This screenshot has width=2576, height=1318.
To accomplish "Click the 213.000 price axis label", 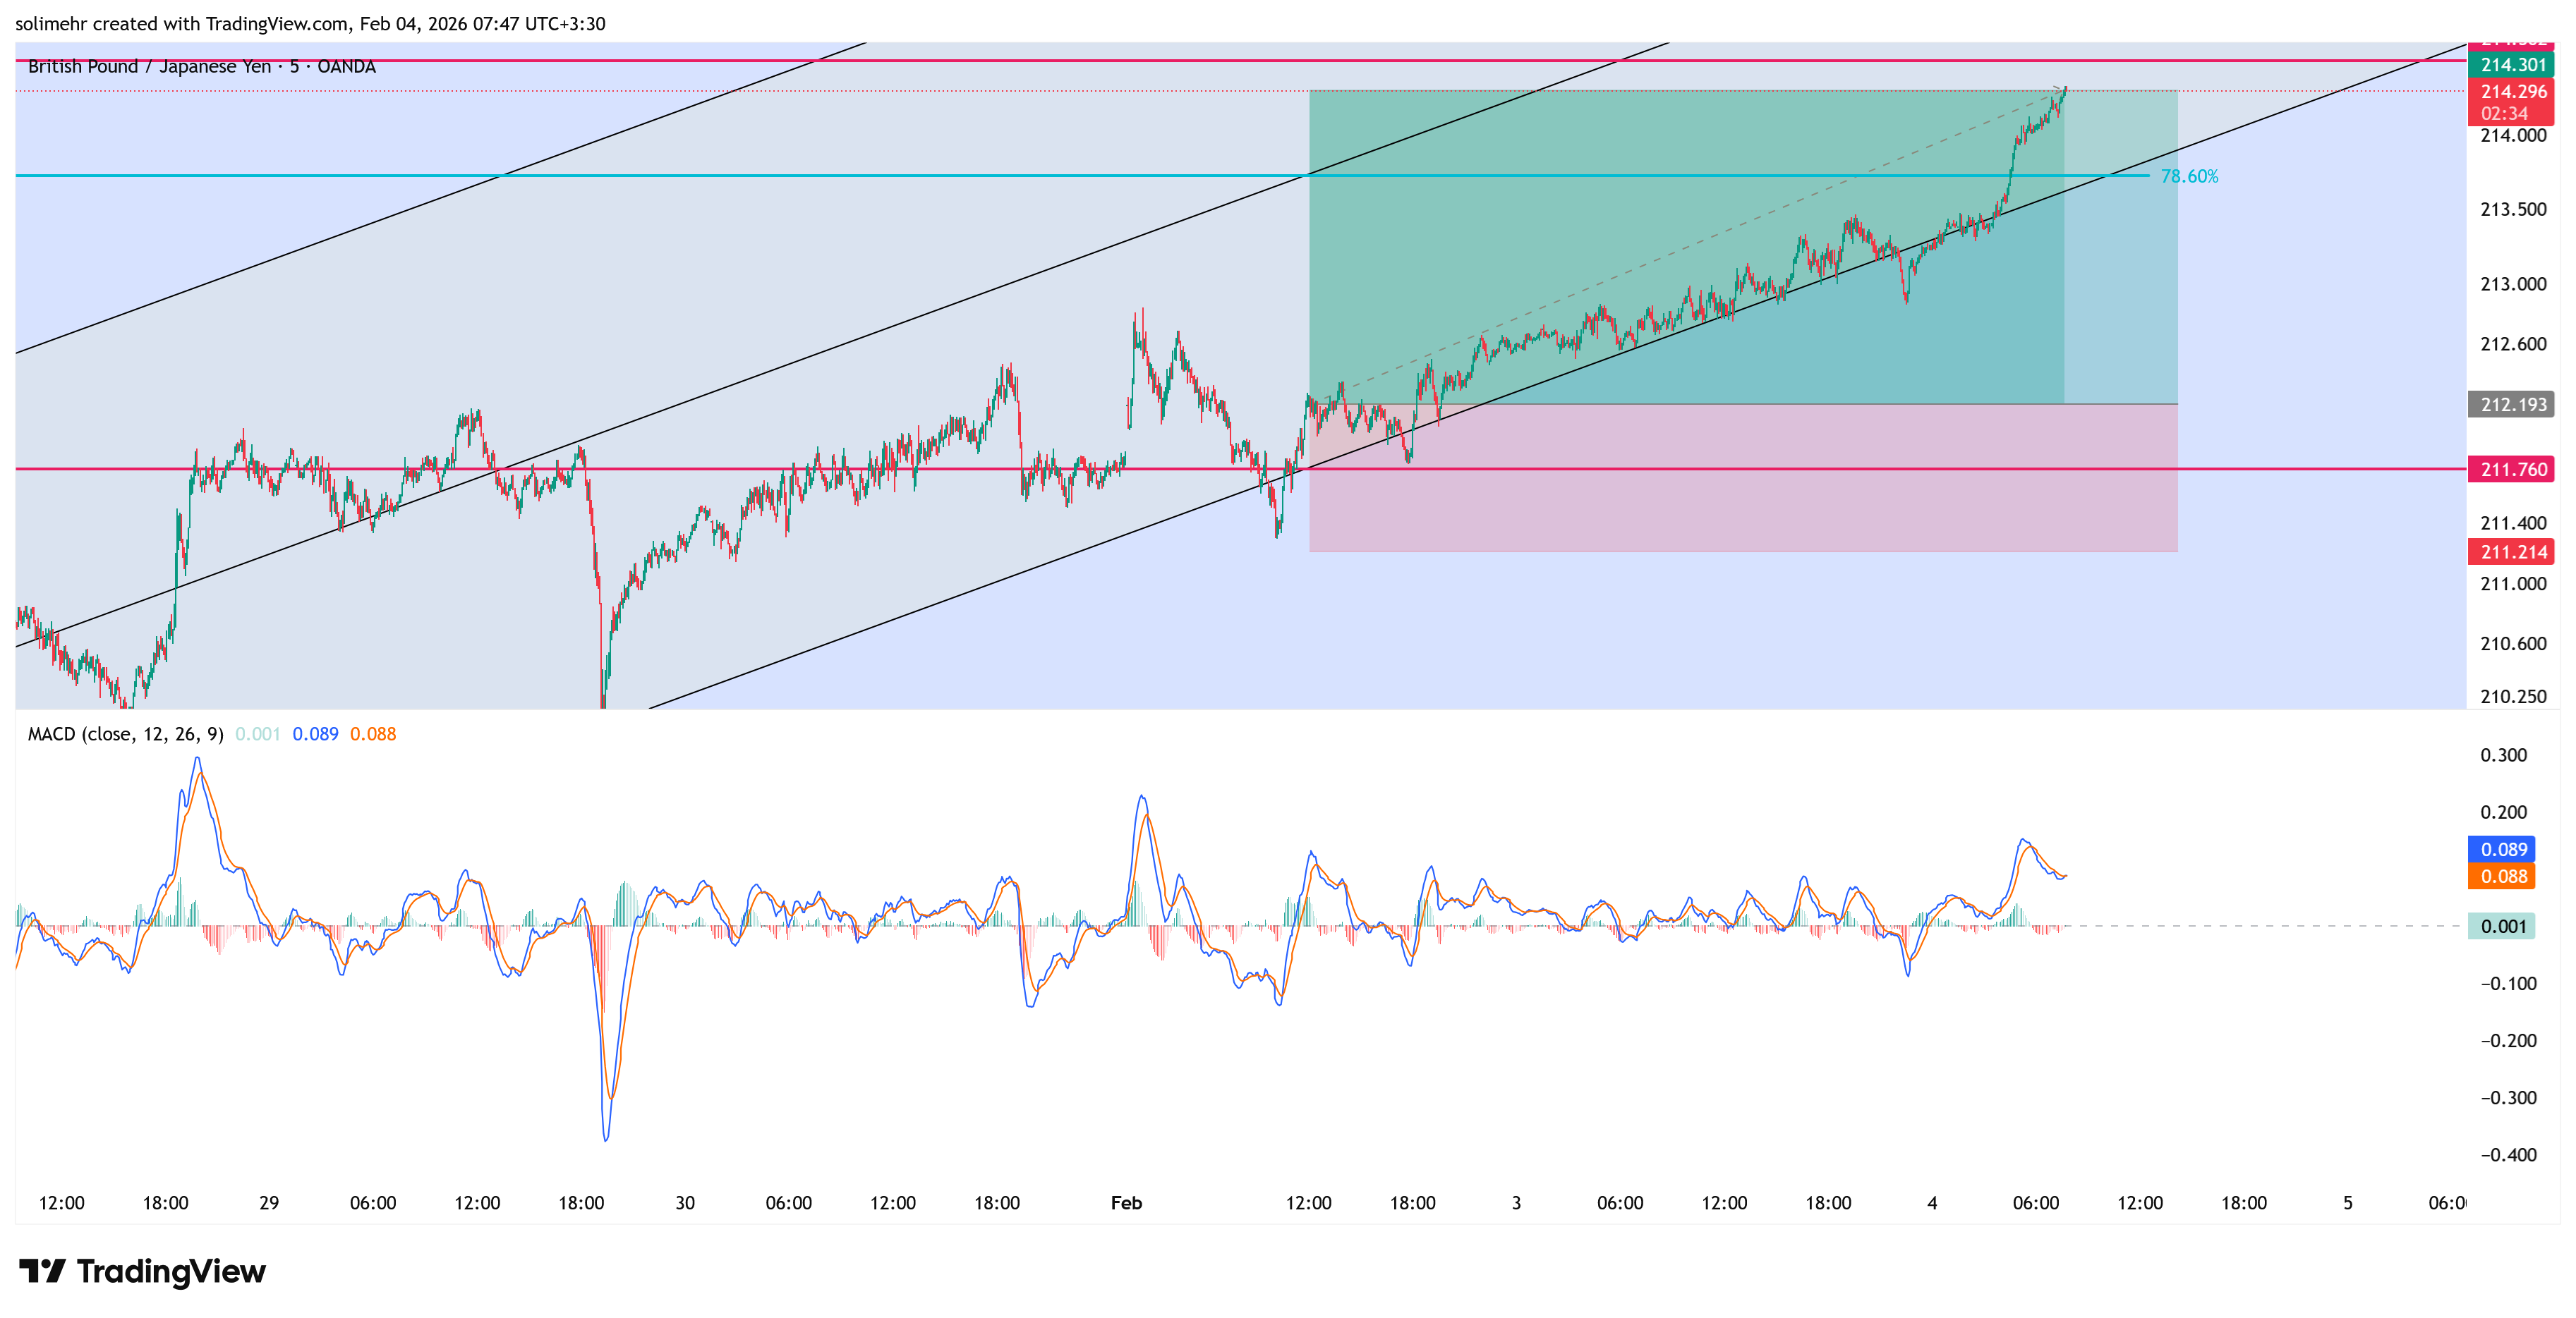I will click(2513, 285).
